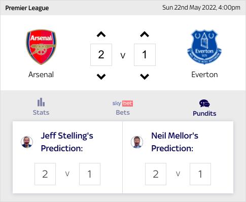The width and height of the screenshot is (246, 202).
Task: Click the Arsenal club crest
Action: [41, 47]
